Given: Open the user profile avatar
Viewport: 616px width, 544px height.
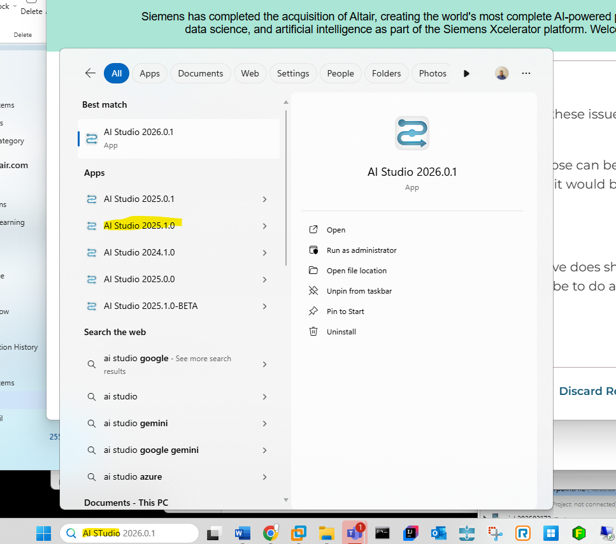Looking at the screenshot, I should (x=501, y=73).
